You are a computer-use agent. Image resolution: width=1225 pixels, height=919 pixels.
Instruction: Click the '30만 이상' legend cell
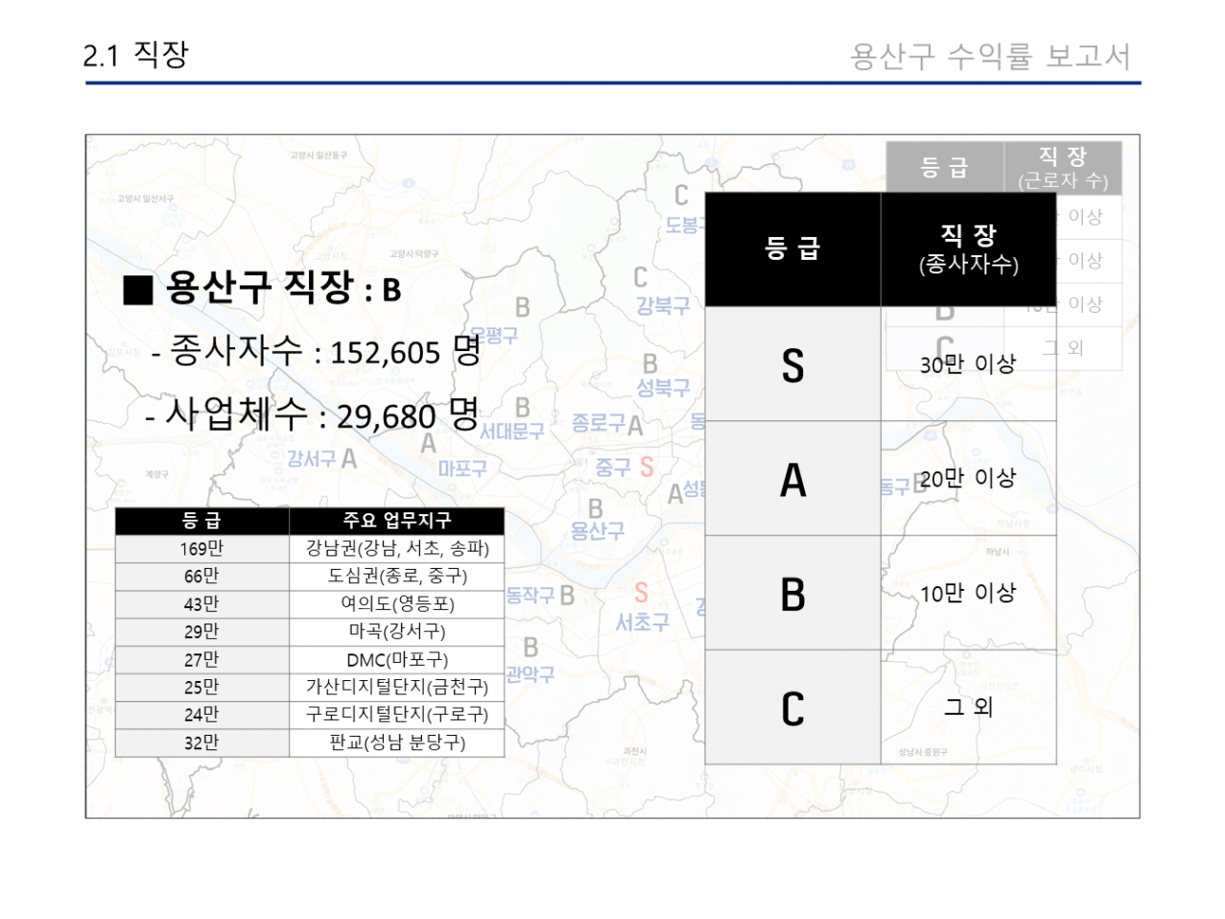(x=969, y=365)
